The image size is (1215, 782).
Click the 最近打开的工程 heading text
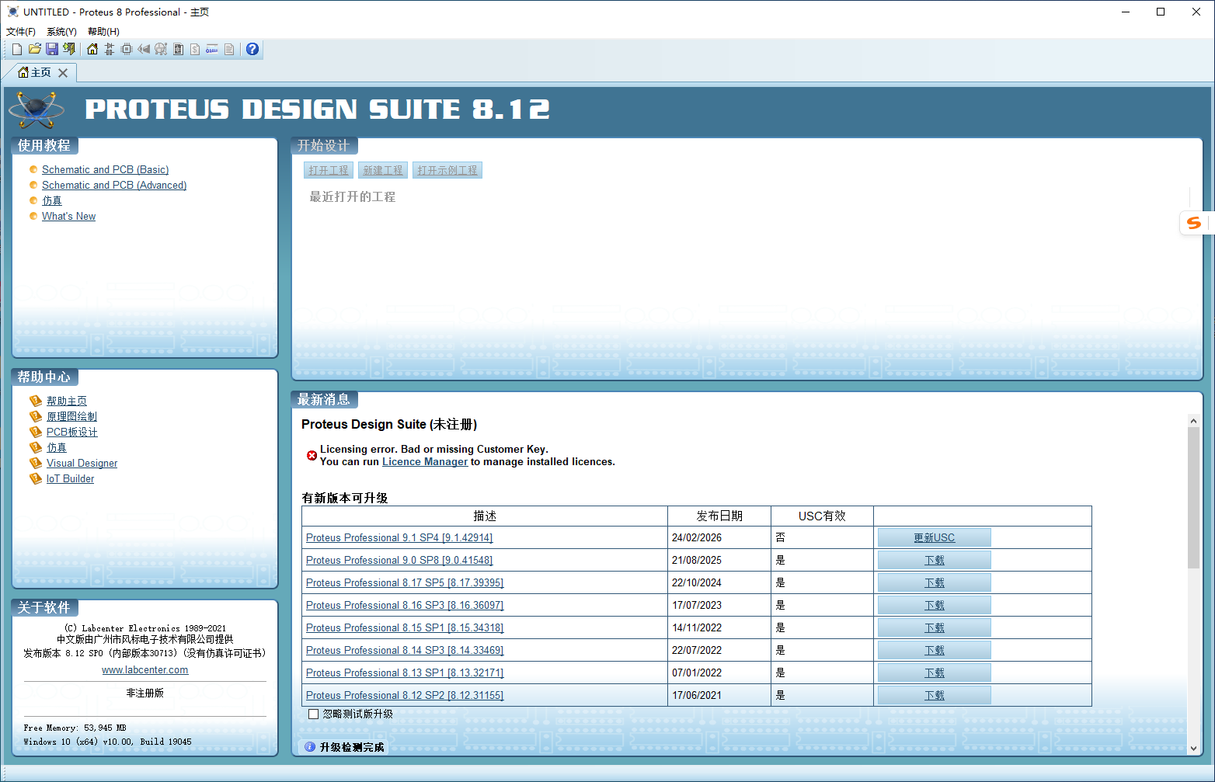(x=353, y=196)
